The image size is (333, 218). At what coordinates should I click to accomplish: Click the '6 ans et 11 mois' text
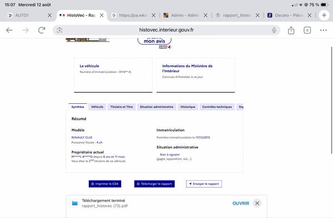[114, 157]
